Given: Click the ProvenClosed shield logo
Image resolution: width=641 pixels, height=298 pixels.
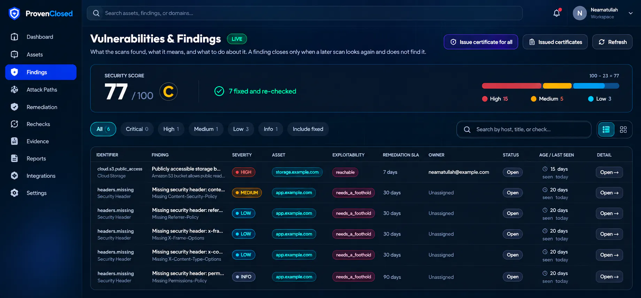Looking at the screenshot, I should [x=14, y=14].
